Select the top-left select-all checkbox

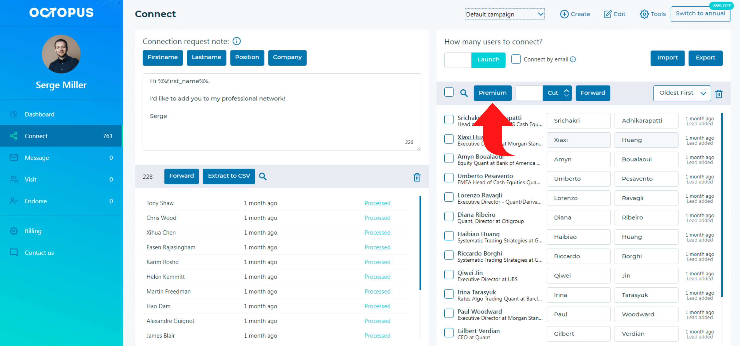(449, 93)
